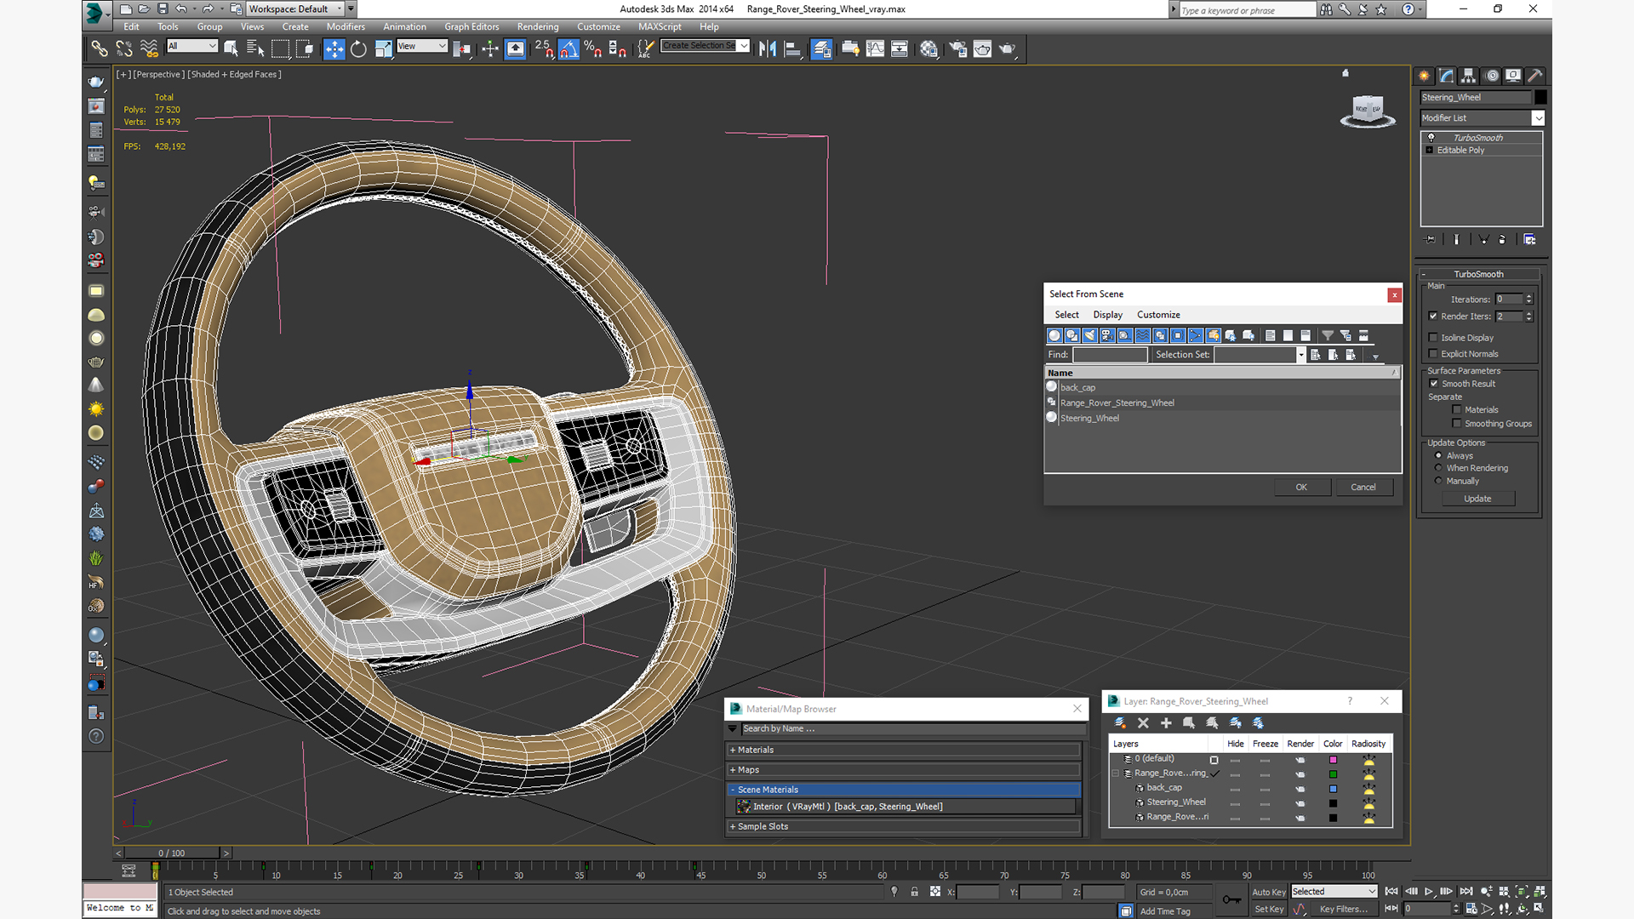
Task: Switch to the Motion command panel
Action: 1491,76
